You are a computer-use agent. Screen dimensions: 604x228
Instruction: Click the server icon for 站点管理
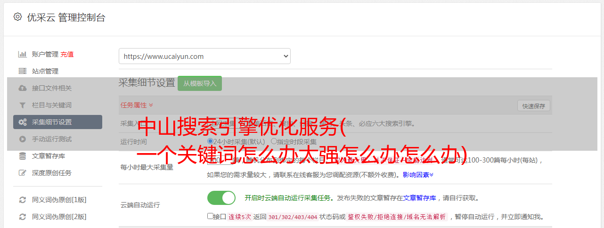[22, 71]
